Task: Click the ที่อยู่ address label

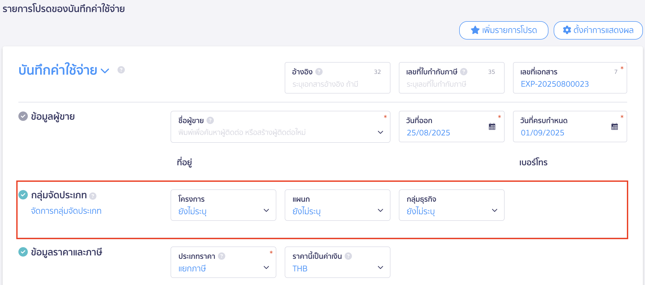Action: [184, 162]
